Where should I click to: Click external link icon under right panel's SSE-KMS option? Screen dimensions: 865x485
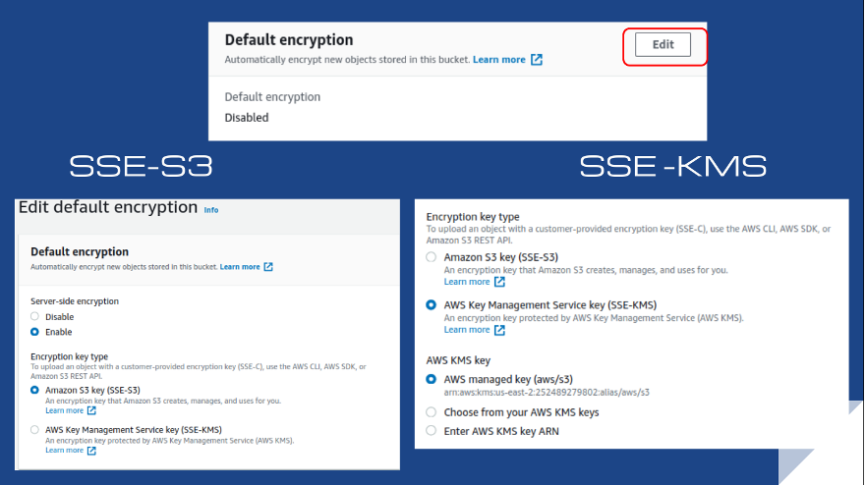pyautogui.click(x=499, y=330)
